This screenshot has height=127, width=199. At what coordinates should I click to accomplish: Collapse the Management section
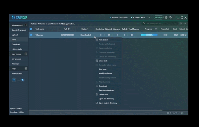26,25
